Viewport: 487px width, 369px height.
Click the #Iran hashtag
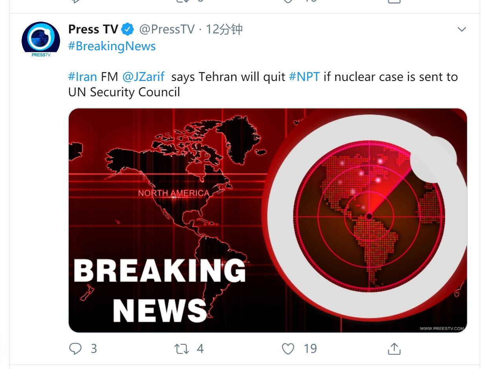point(82,76)
